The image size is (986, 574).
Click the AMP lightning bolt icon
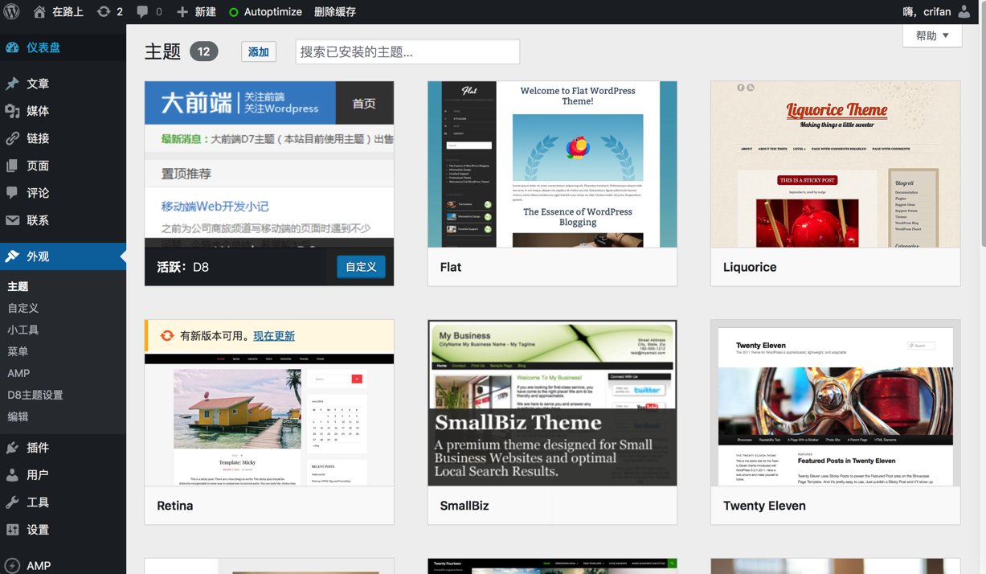tap(12, 565)
